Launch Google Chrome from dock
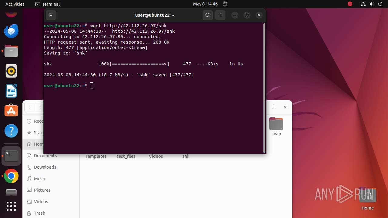The width and height of the screenshot is (388, 218). tap(11, 176)
